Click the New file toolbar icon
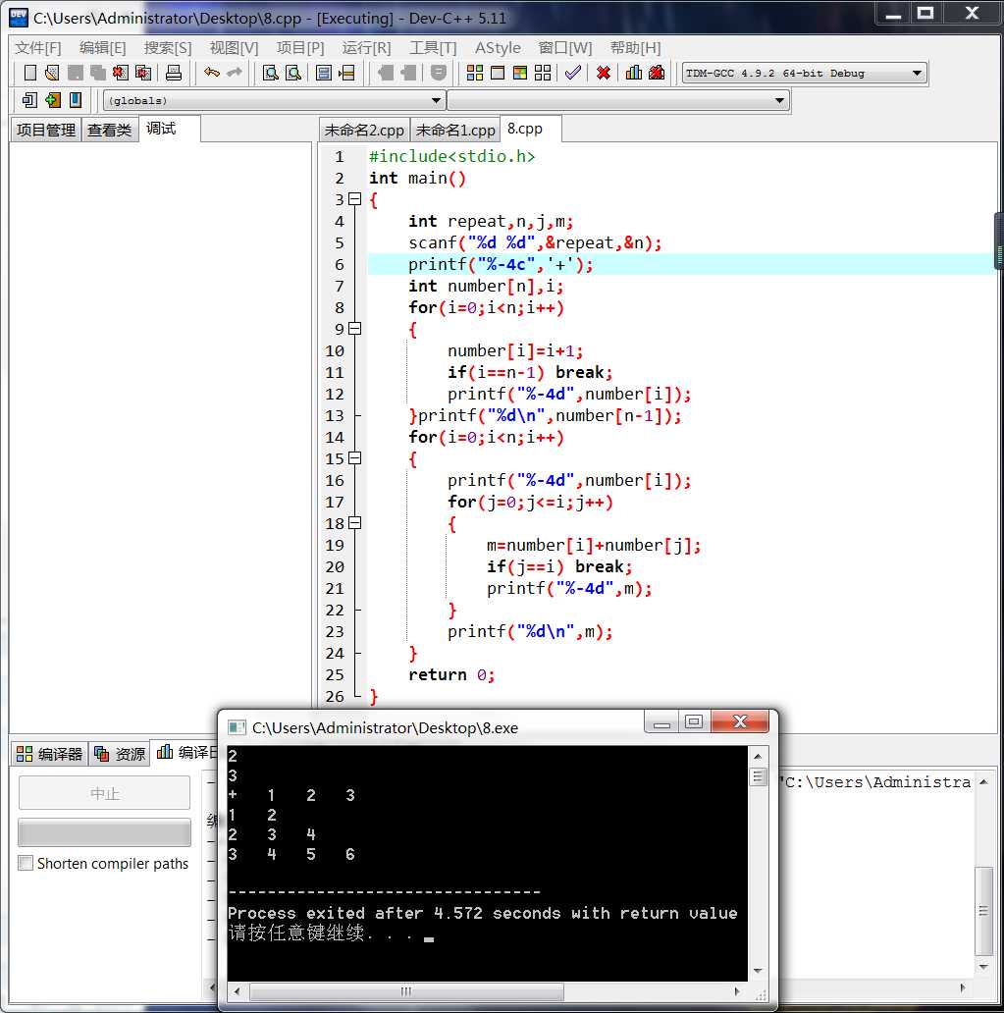Image resolution: width=1004 pixels, height=1013 pixels. (29, 73)
